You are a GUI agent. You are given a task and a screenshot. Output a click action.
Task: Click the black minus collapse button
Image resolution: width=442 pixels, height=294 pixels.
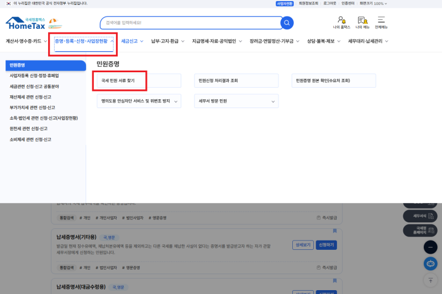(430, 247)
